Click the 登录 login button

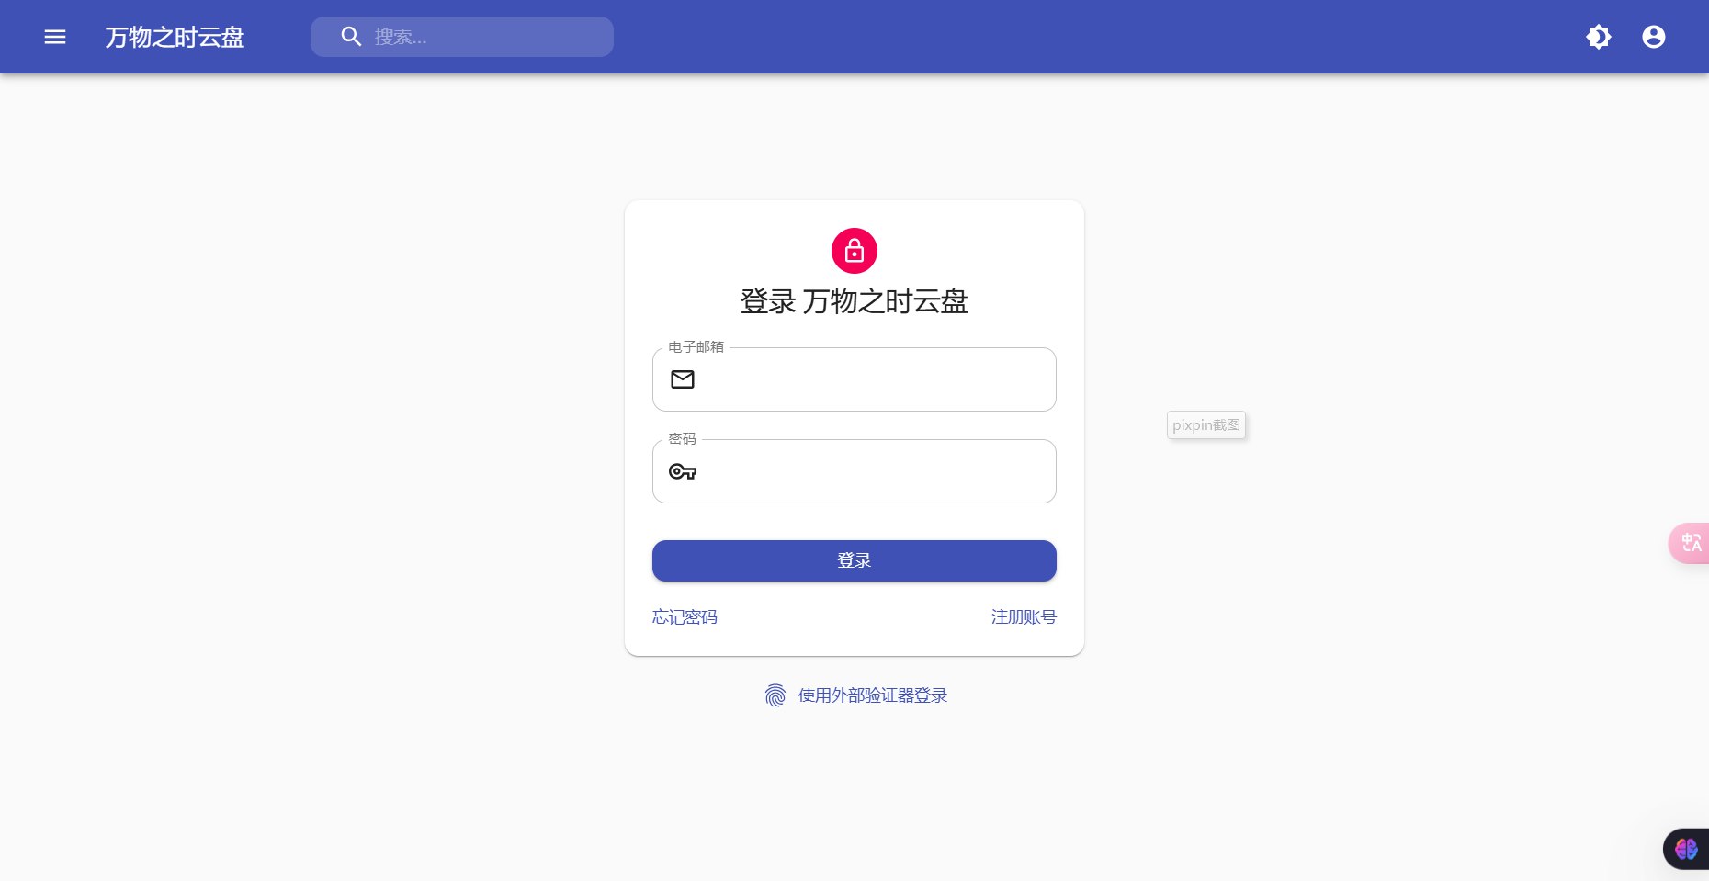(854, 560)
